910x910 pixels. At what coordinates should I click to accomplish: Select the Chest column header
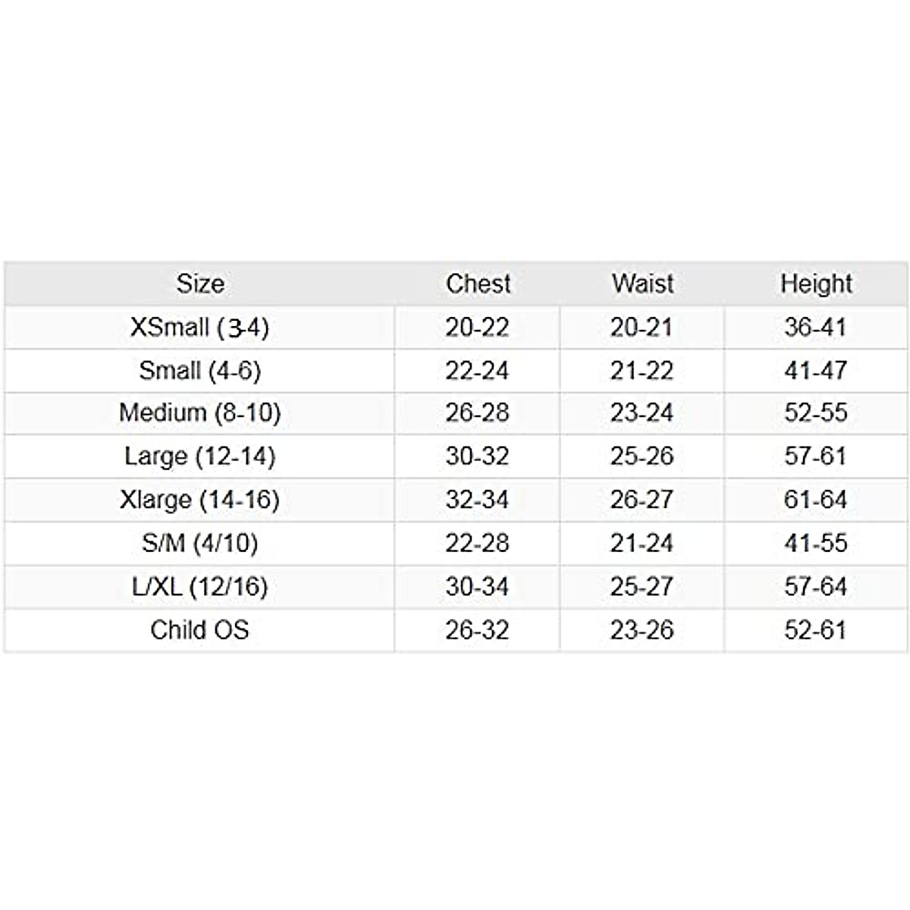(x=478, y=284)
